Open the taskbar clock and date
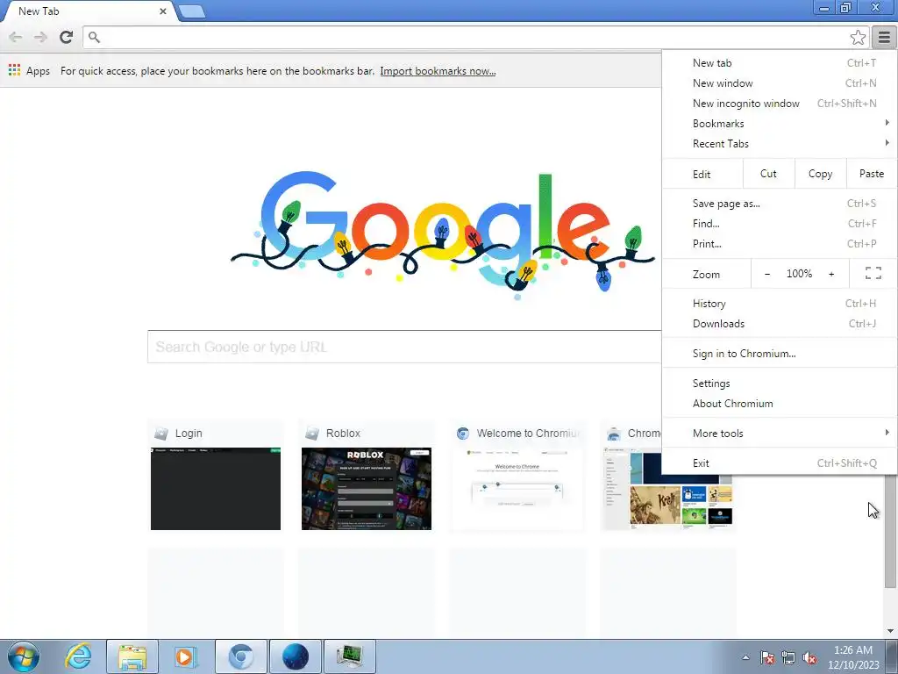The width and height of the screenshot is (898, 674). click(x=852, y=657)
